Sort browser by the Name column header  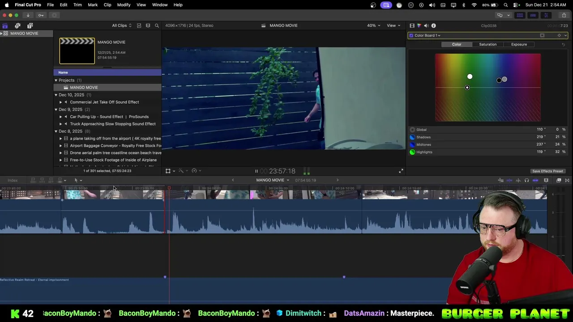click(x=107, y=72)
